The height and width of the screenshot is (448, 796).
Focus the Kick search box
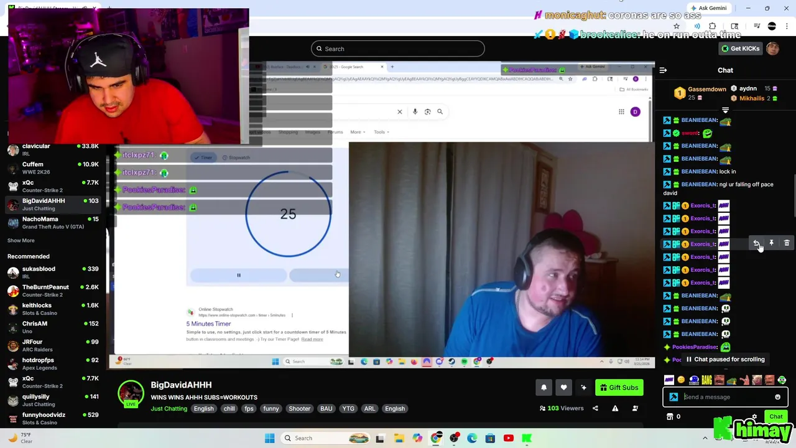(x=398, y=49)
